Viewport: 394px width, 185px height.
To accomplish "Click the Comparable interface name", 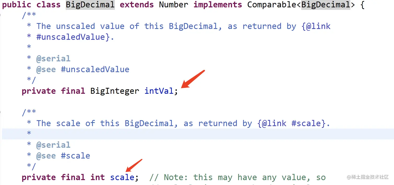I will point(272,5).
